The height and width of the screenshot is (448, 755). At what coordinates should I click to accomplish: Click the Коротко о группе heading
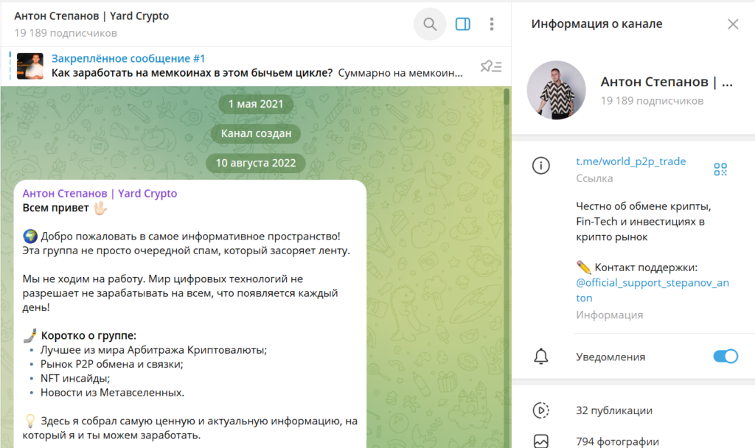(x=88, y=335)
